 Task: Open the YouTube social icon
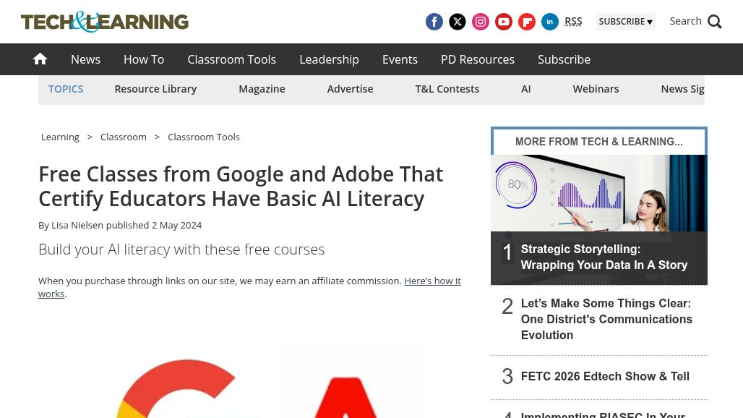(504, 22)
